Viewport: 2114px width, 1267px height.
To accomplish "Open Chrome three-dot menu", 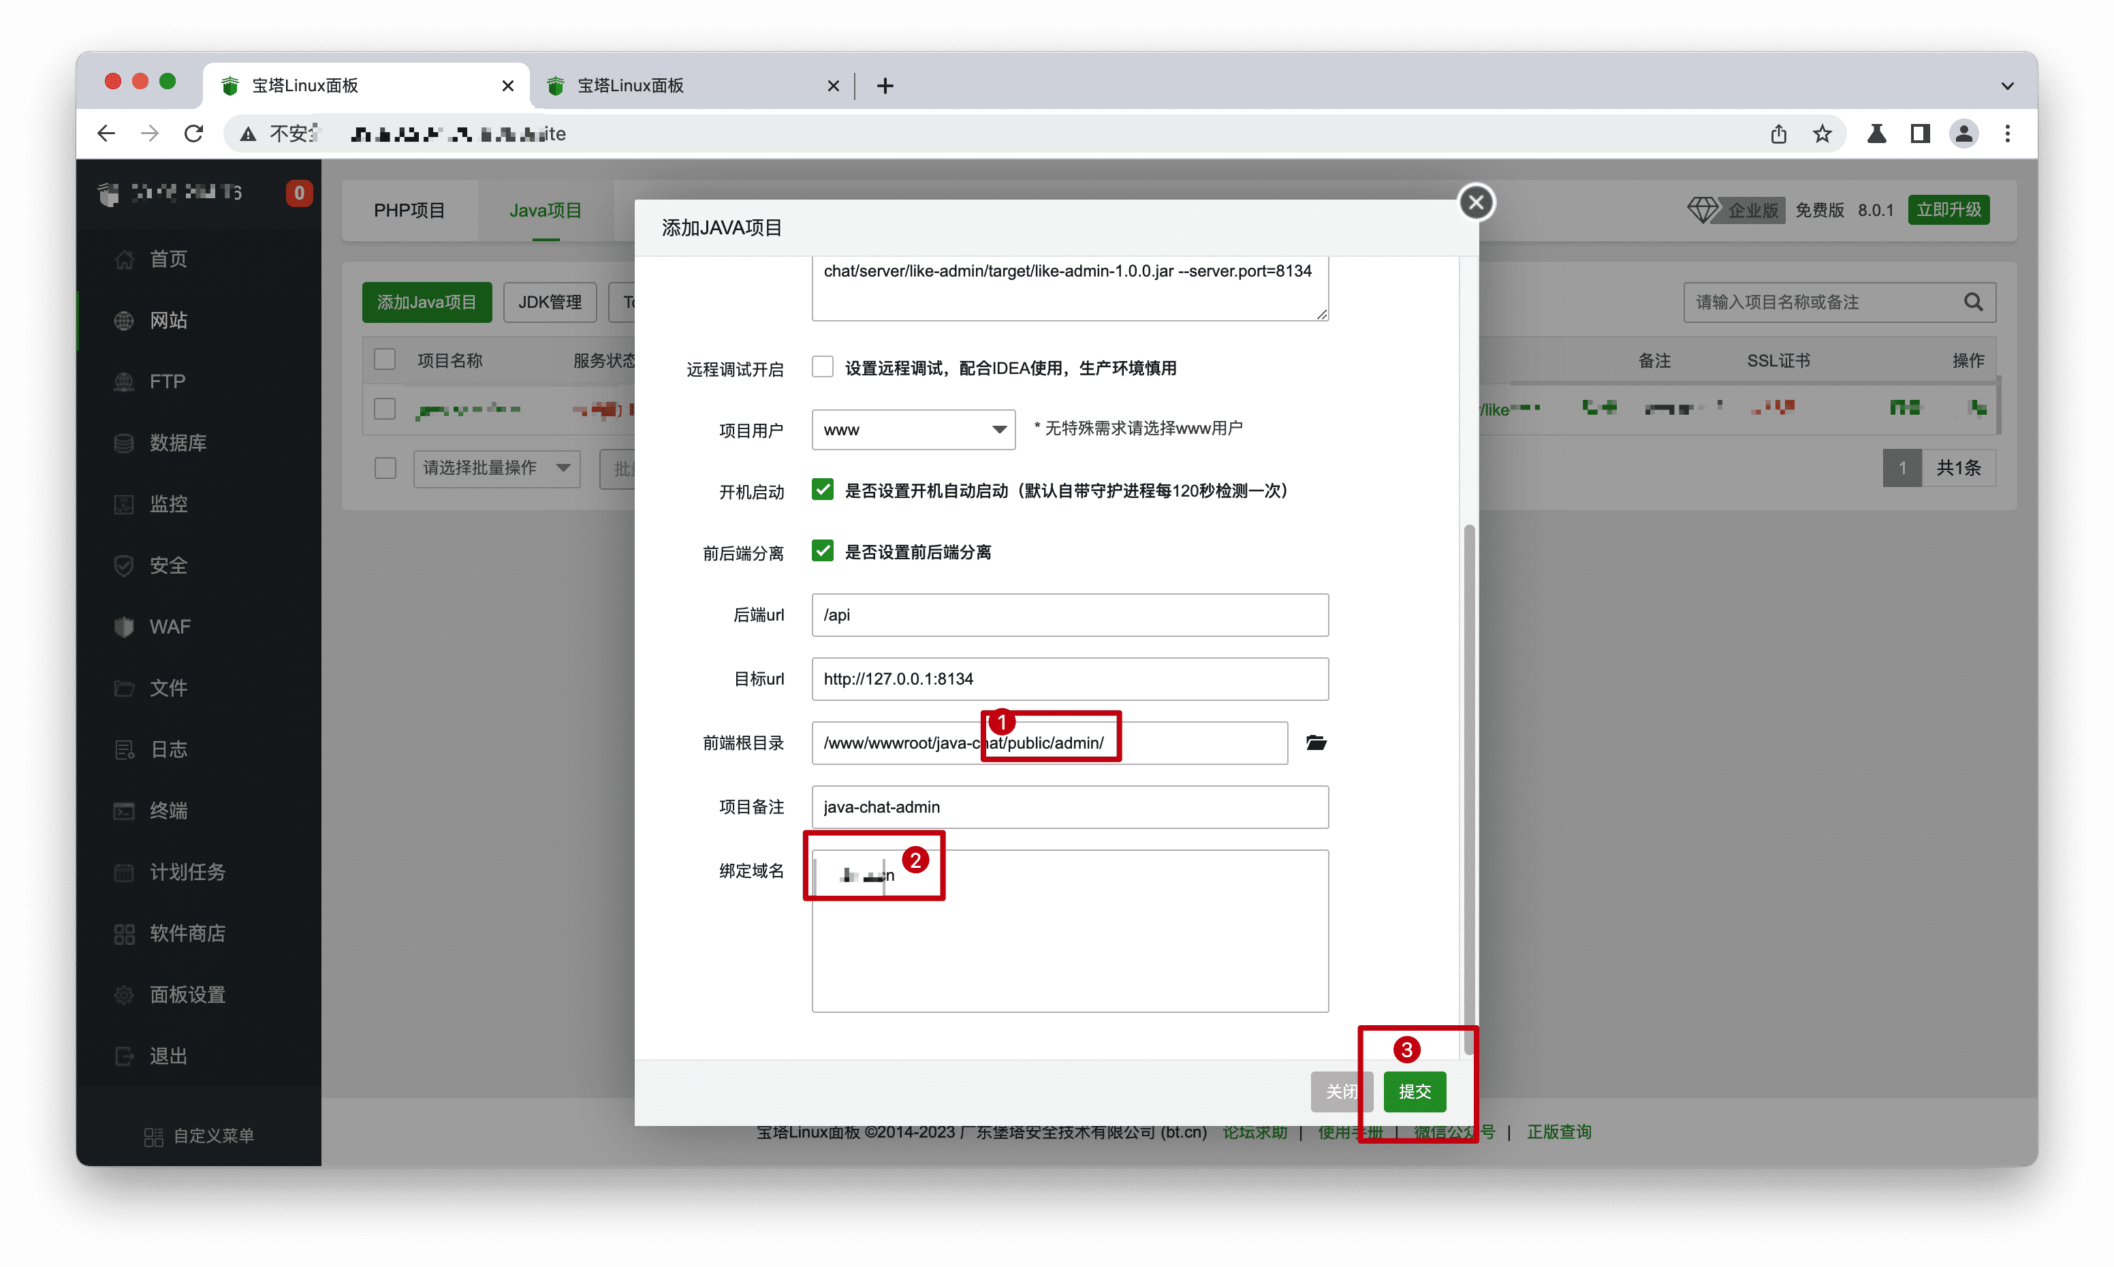I will [2007, 134].
